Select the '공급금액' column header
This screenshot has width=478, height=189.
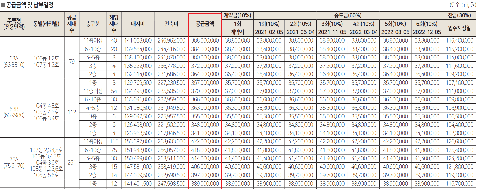(205, 24)
